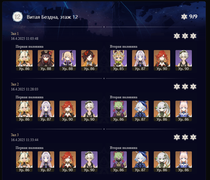Click the Зал 1 label
Viewport: 210px width, 180px height.
coord(15,34)
